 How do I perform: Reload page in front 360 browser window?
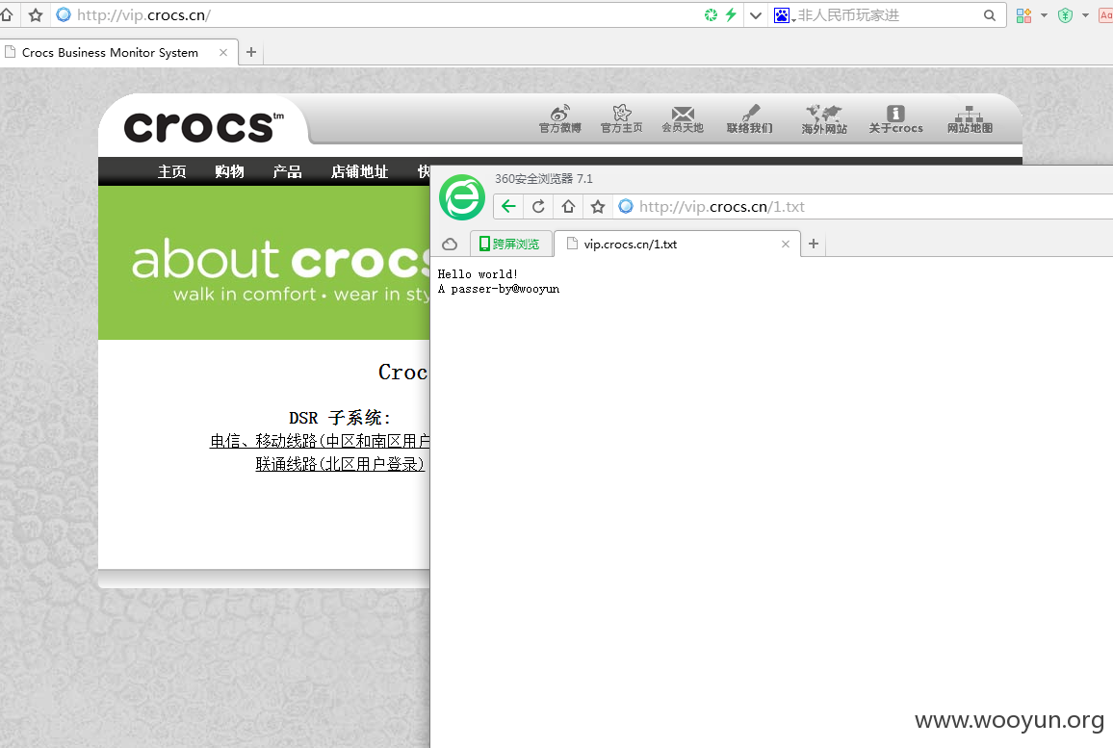pos(538,207)
